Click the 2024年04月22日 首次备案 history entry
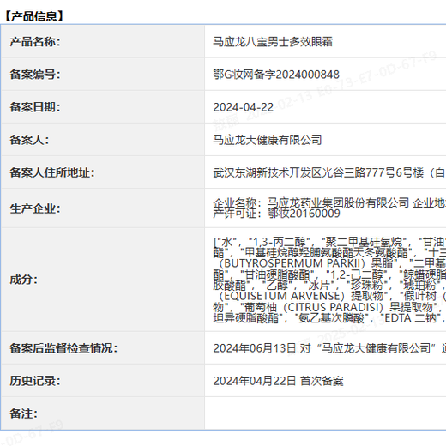Screen dimensions: 446x446 (278, 381)
